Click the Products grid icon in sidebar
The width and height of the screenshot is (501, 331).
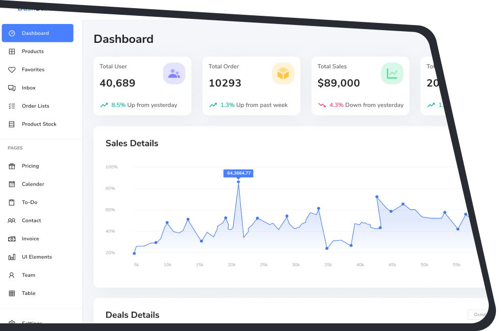click(12, 52)
